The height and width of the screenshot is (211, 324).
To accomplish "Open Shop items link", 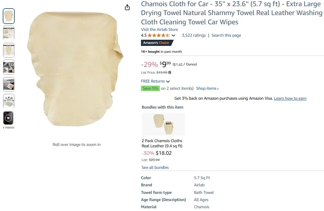I will (x=207, y=88).
